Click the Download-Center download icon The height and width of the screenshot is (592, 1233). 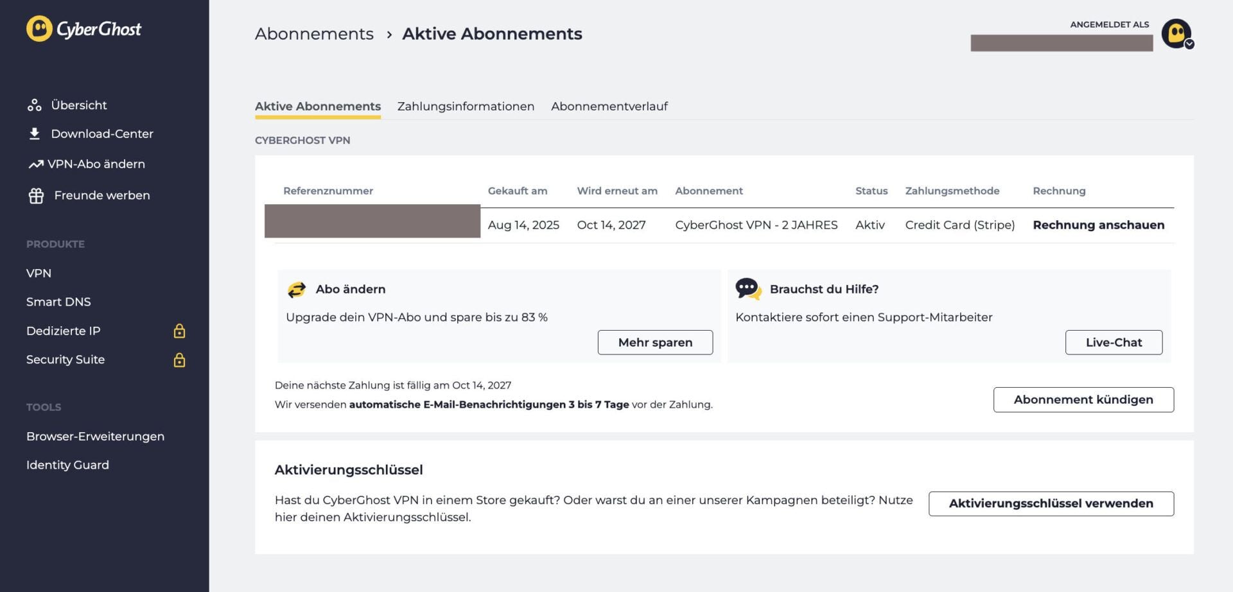(35, 134)
